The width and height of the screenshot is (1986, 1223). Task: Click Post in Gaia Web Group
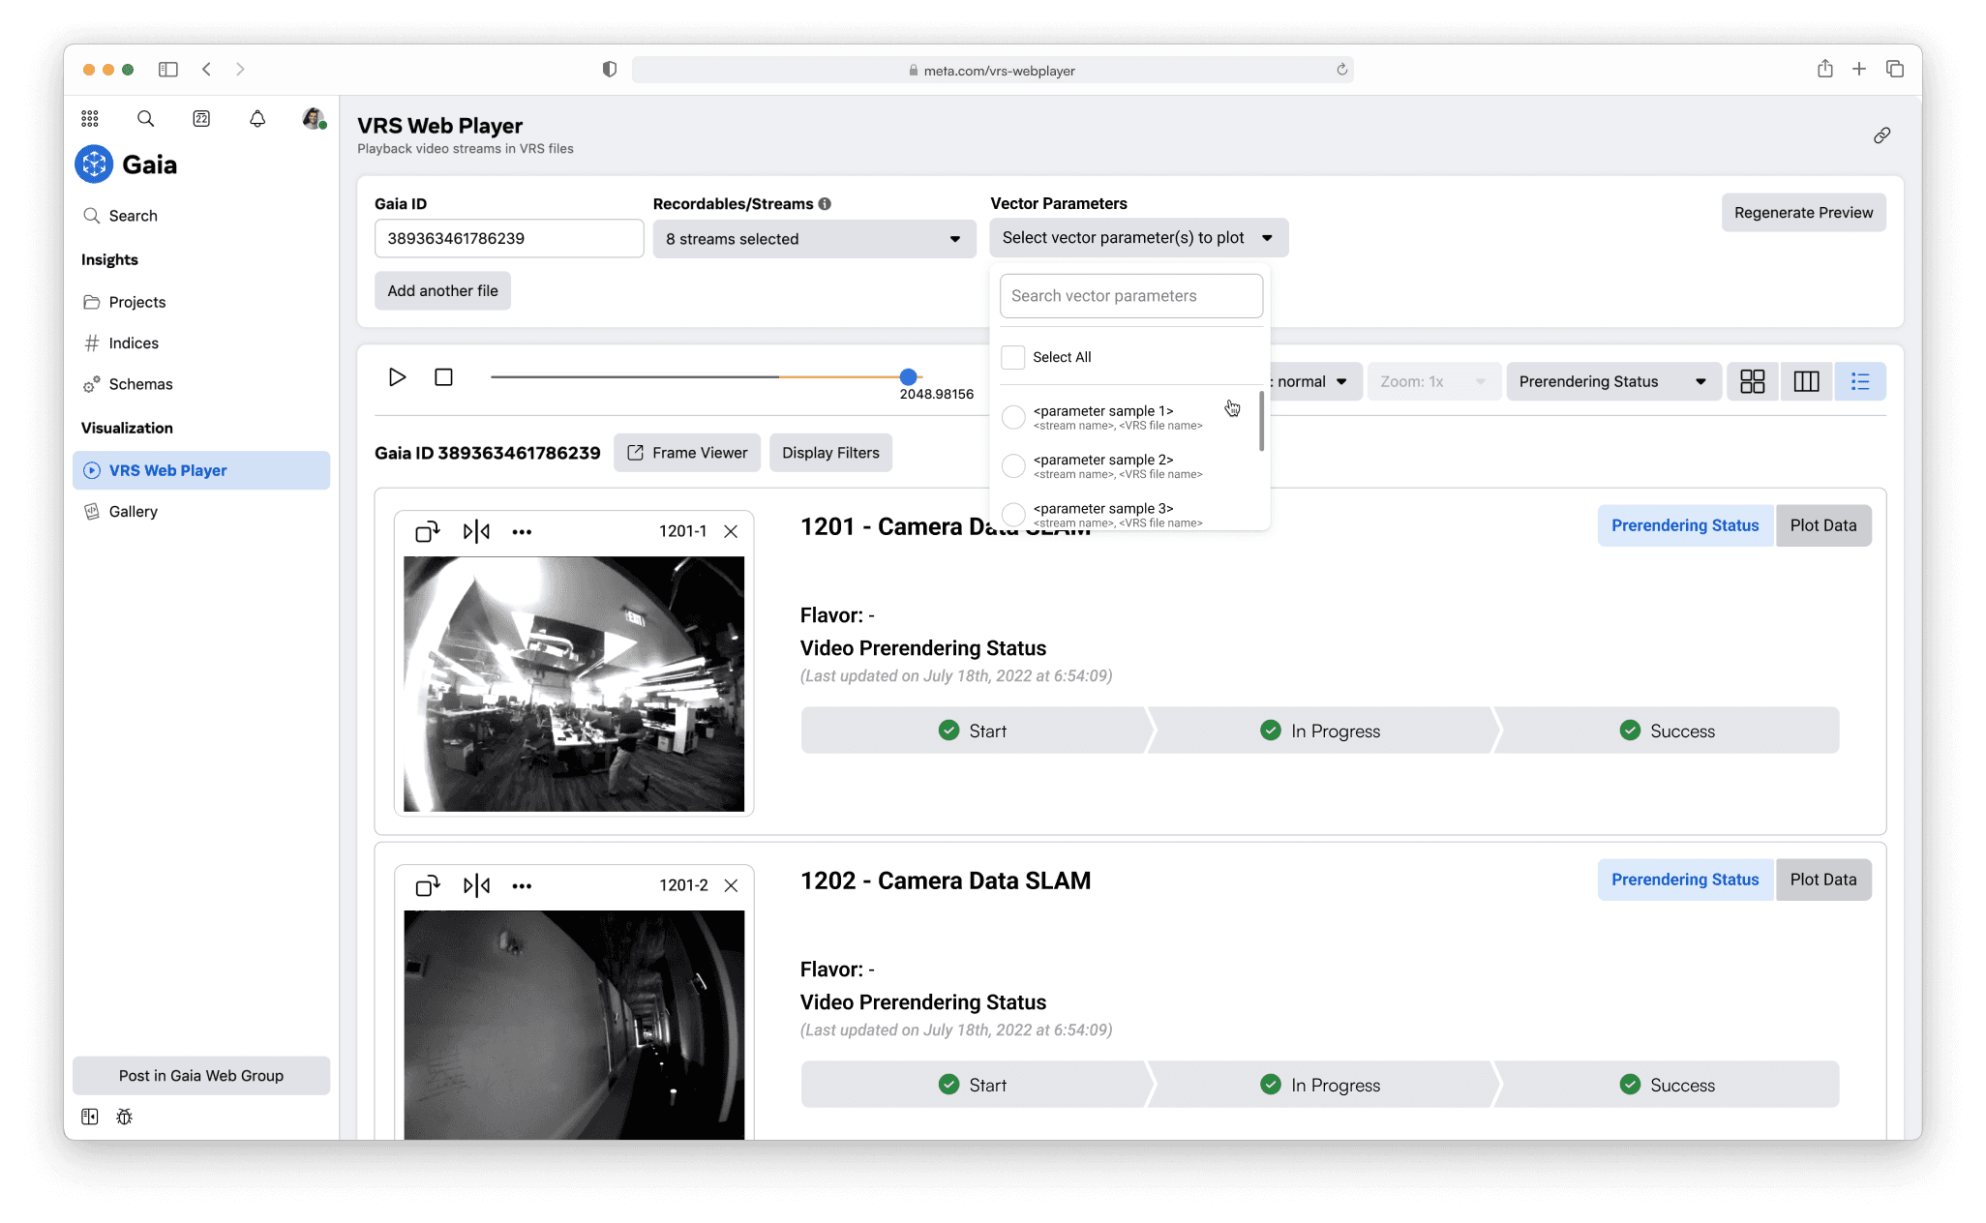pos(201,1076)
